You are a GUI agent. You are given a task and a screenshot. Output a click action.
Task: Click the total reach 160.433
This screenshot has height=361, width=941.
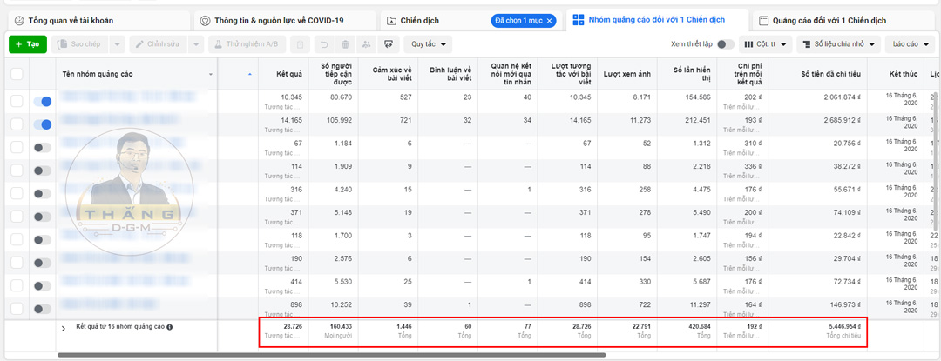341,326
